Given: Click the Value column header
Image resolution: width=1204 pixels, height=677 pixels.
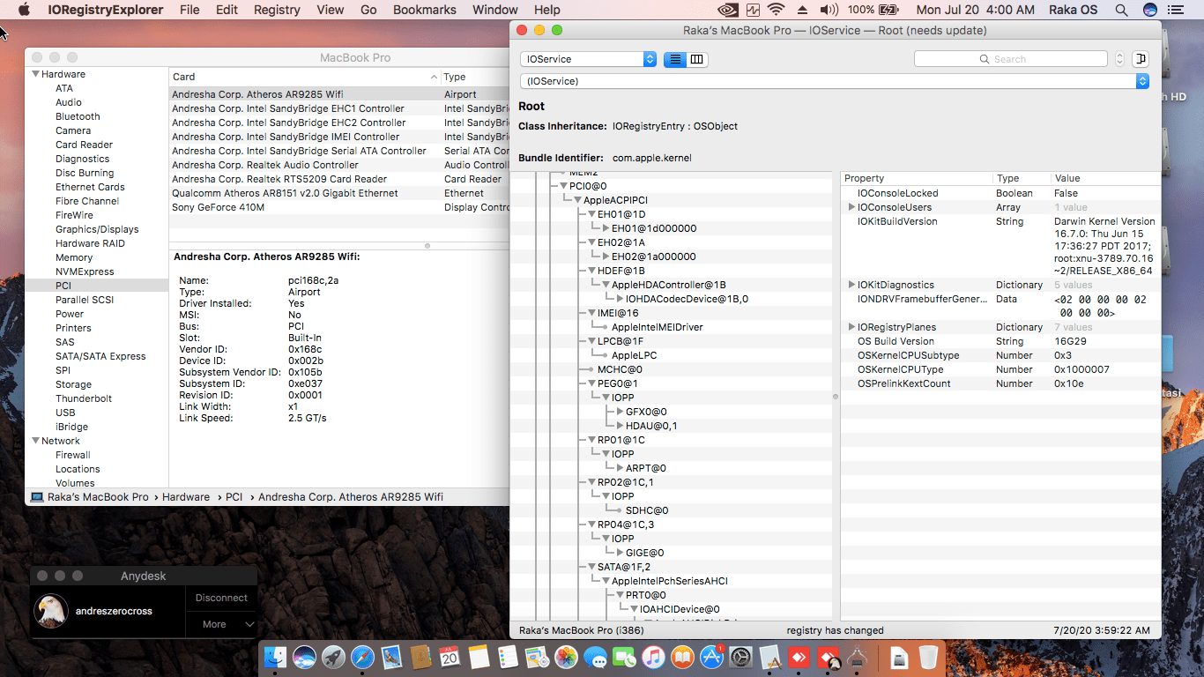Looking at the screenshot, I should click(1105, 178).
